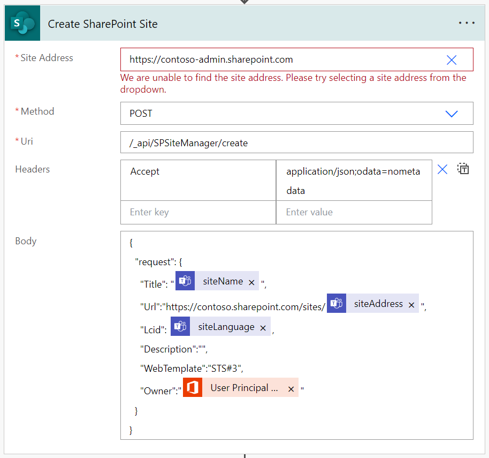The image size is (489, 458).
Task: Click the "request": { line in Body
Action: click(x=158, y=262)
